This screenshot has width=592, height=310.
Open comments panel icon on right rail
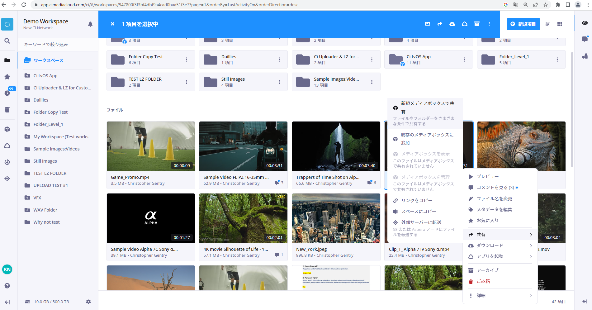(x=585, y=39)
